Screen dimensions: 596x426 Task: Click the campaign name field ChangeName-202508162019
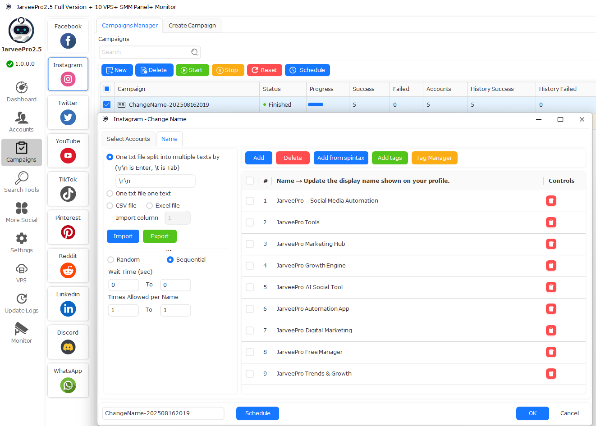(163, 413)
